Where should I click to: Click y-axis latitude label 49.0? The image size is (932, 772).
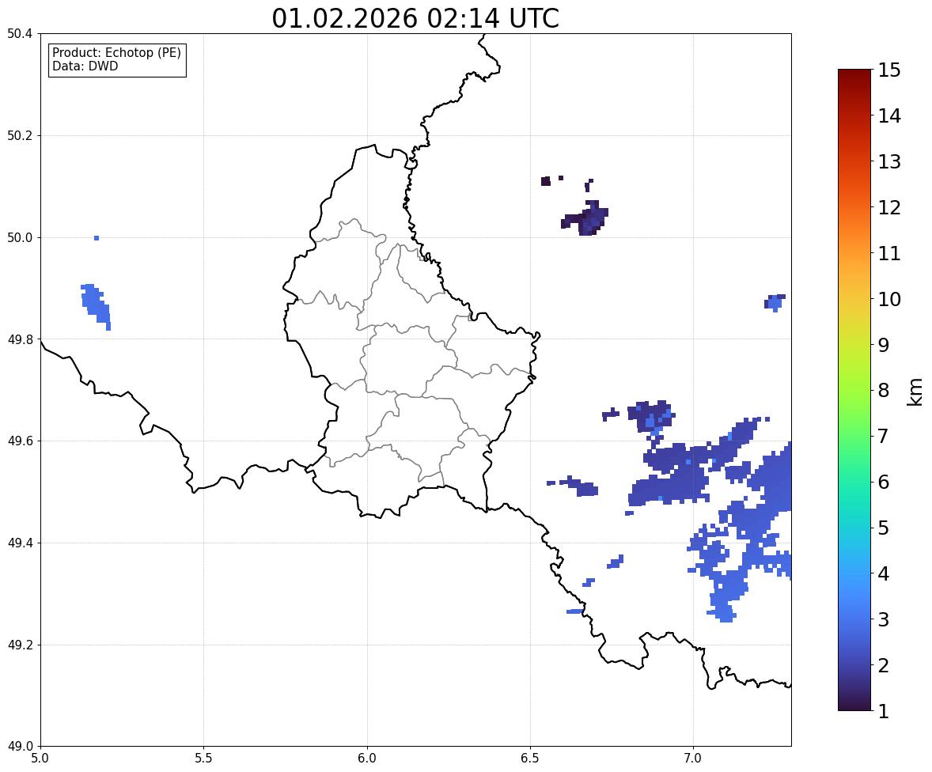click(20, 747)
